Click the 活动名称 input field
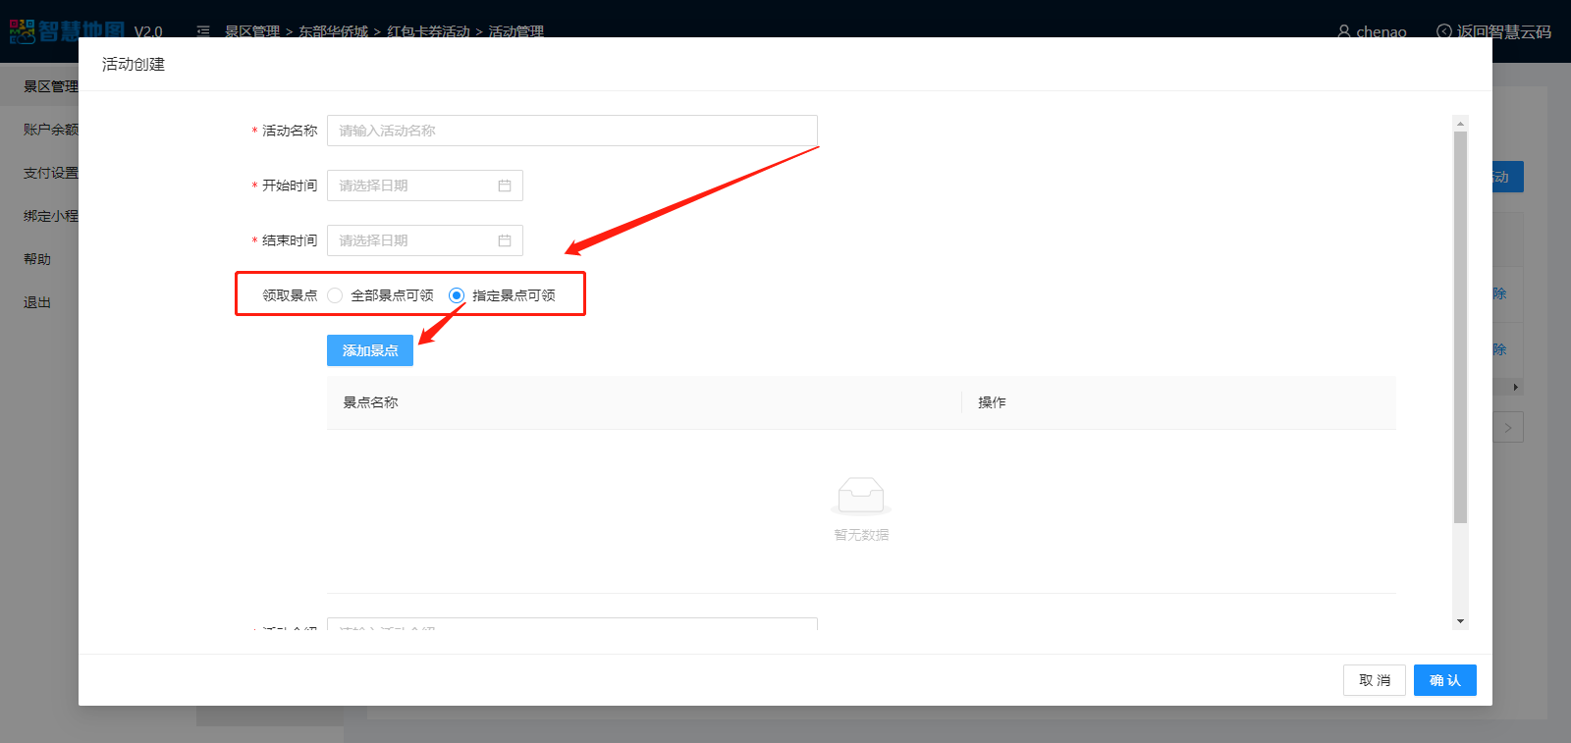Screen dimensions: 1571x743 pyautogui.click(x=571, y=131)
